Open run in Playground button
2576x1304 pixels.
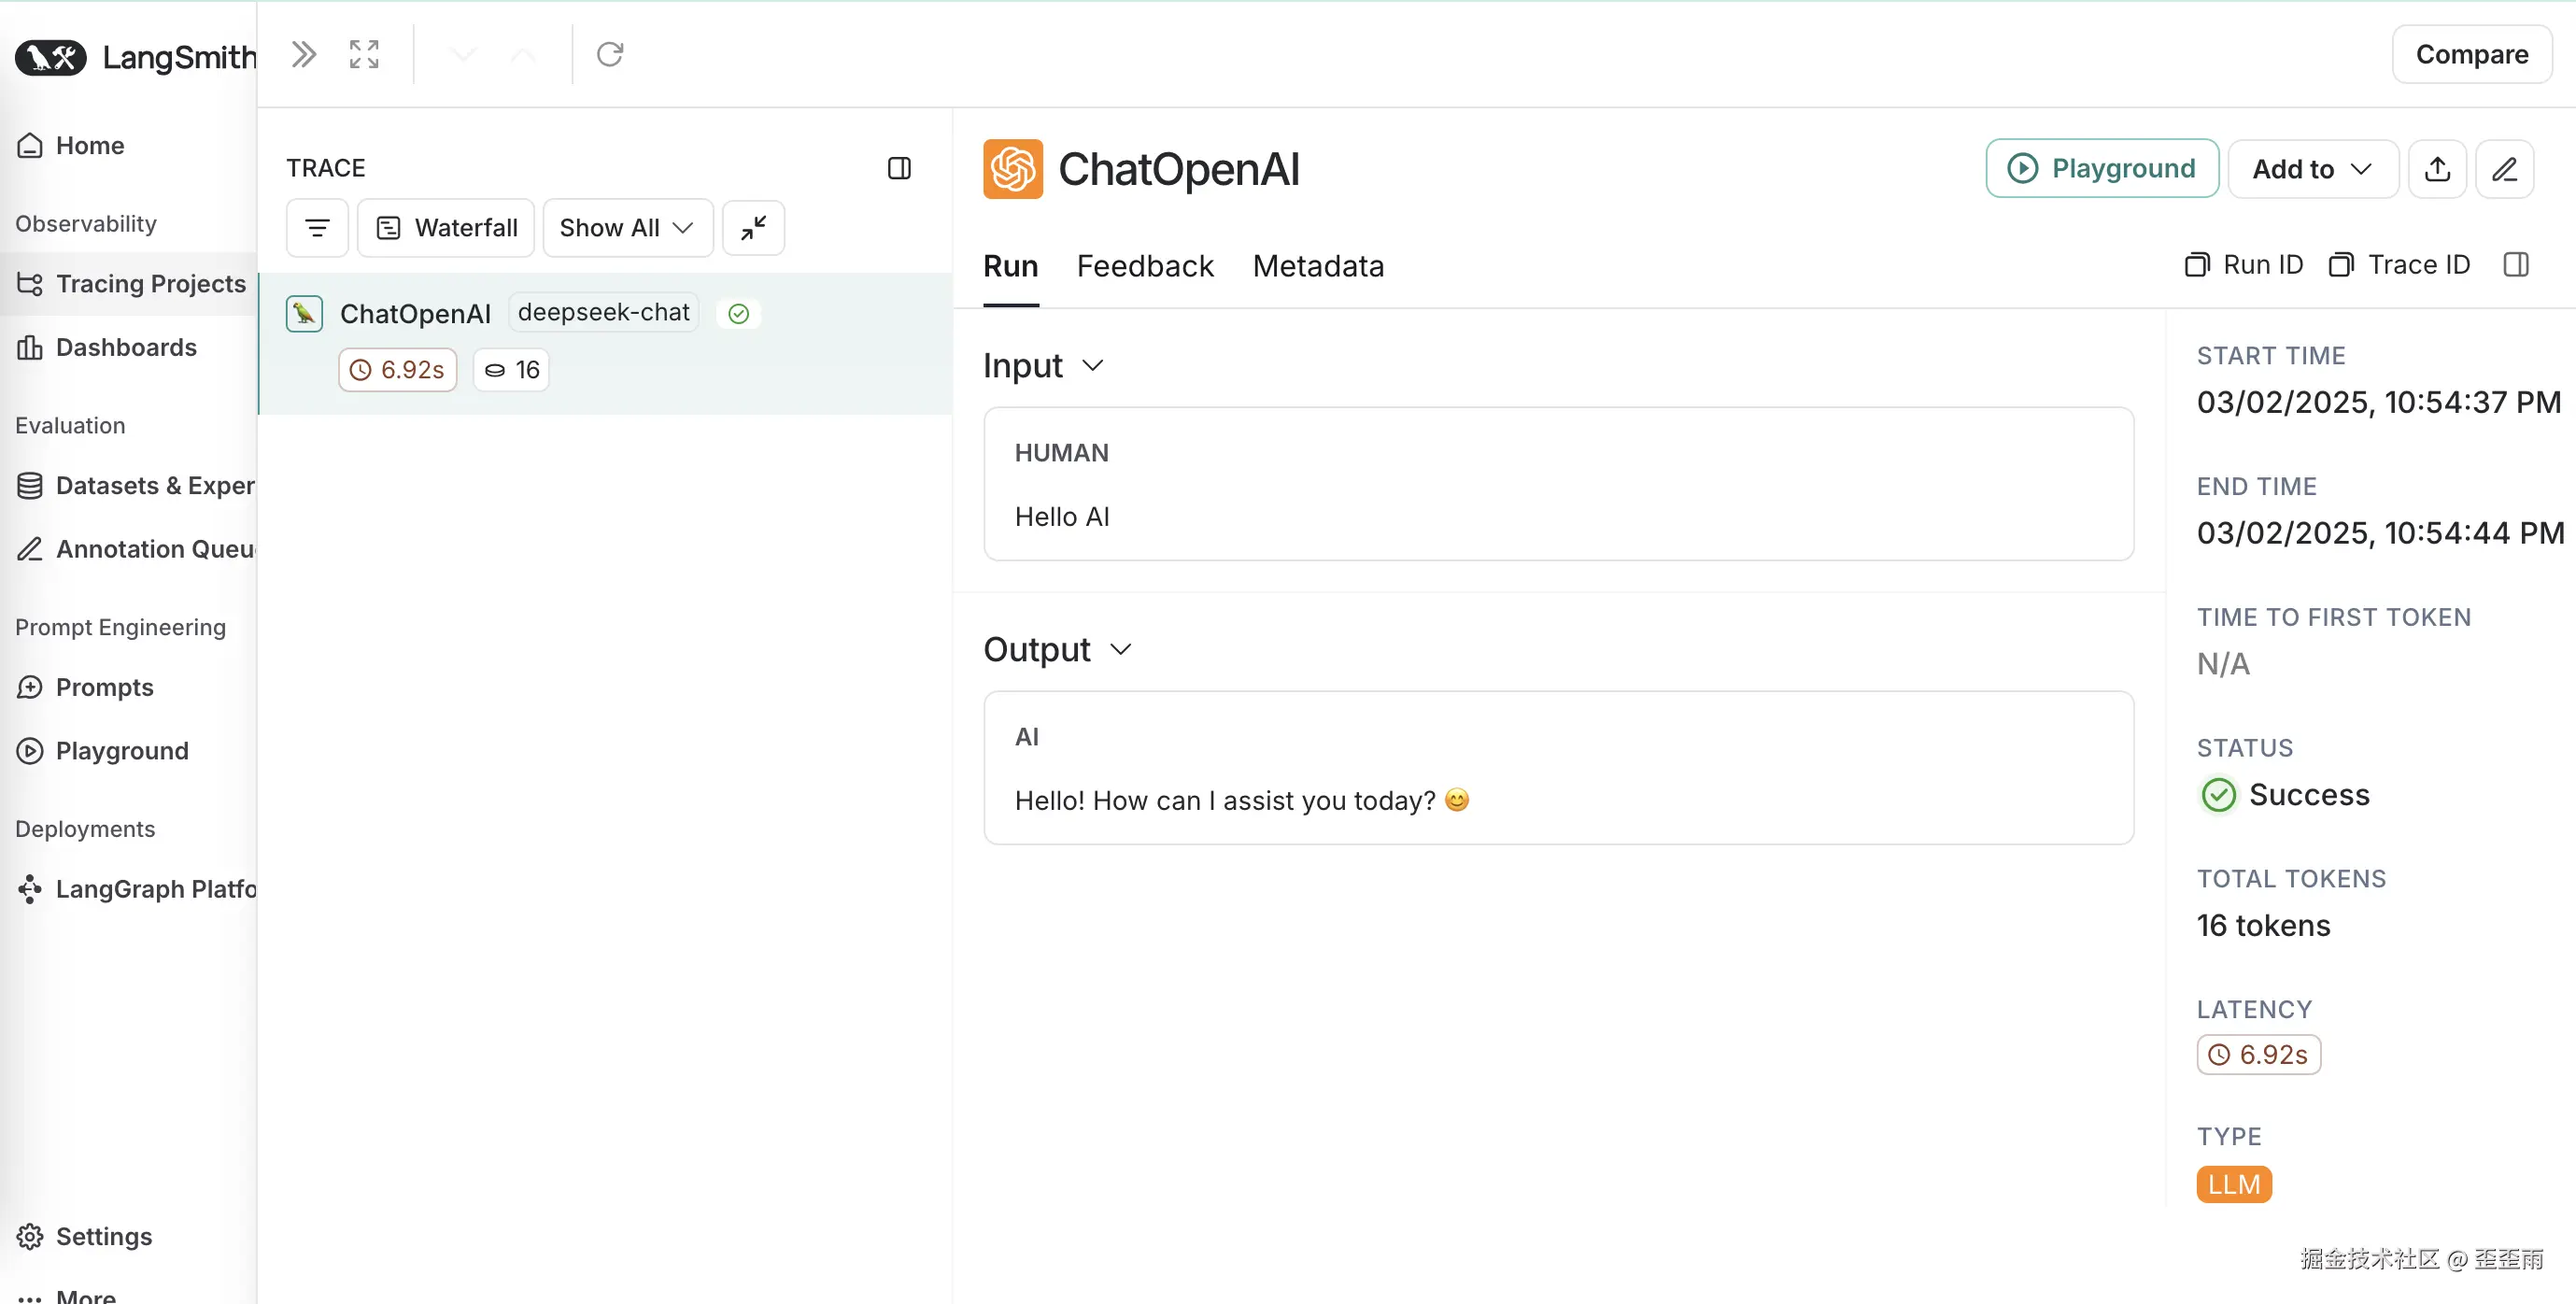[2101, 169]
